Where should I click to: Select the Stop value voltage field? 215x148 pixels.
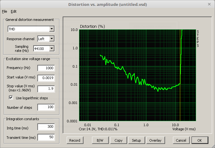point(46,89)
